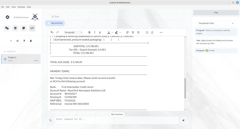Image resolution: width=240 pixels, height=129 pixels.
Task: Focus the AI command input field
Action: tap(117, 120)
